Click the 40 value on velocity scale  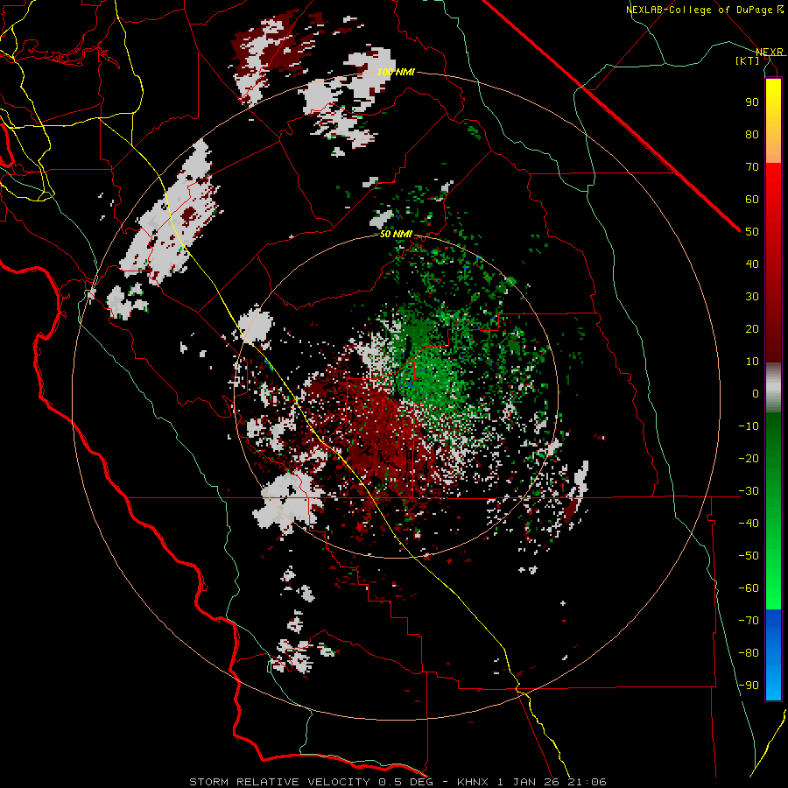tap(752, 264)
